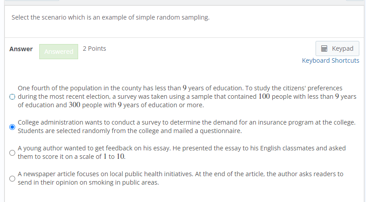This screenshot has width=366, height=202.
Task: Click the 'Students are selected randomly' answer text
Action: tap(130, 131)
